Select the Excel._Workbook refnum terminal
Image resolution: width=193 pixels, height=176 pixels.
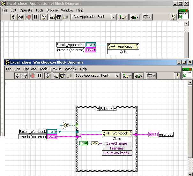pos(52,132)
